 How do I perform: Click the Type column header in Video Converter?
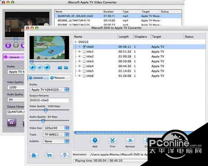[x=131, y=12]
